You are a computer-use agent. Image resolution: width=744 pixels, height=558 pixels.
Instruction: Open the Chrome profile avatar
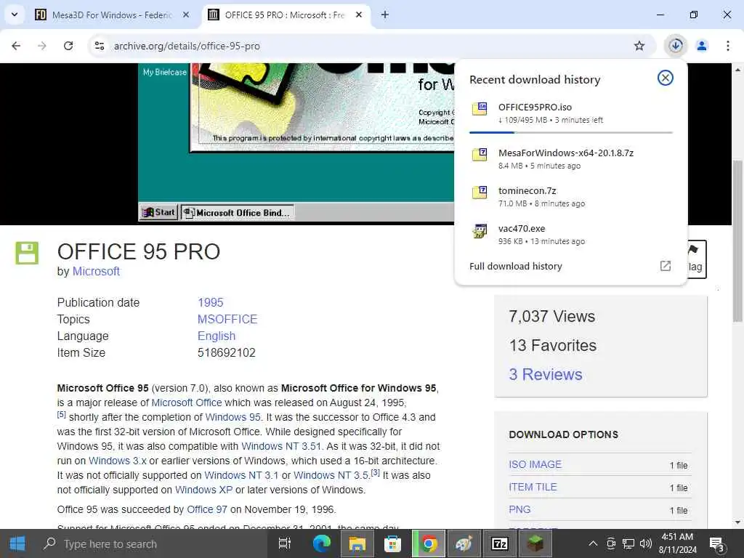[702, 46]
